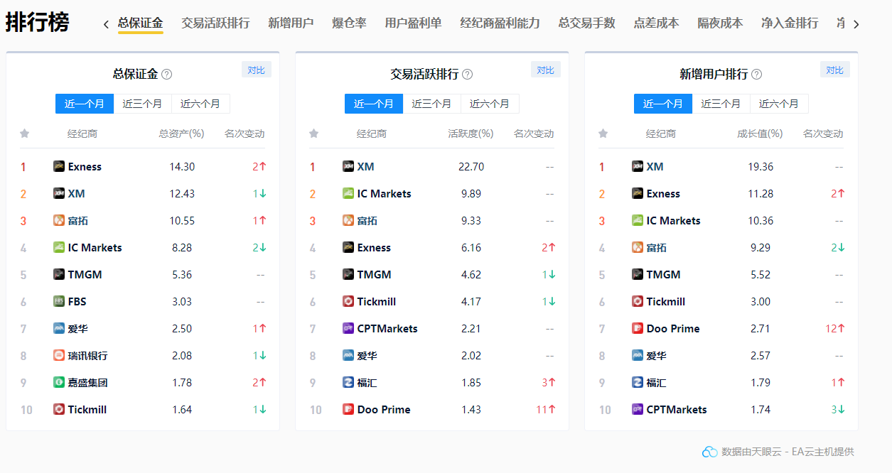The height and width of the screenshot is (473, 892).
Task: Open IC Markets in 新增用户排行 list
Action: 673,221
